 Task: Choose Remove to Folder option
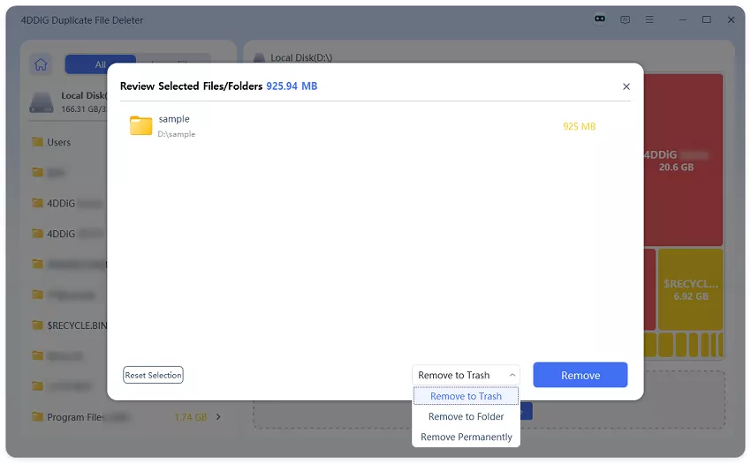pyautogui.click(x=466, y=416)
